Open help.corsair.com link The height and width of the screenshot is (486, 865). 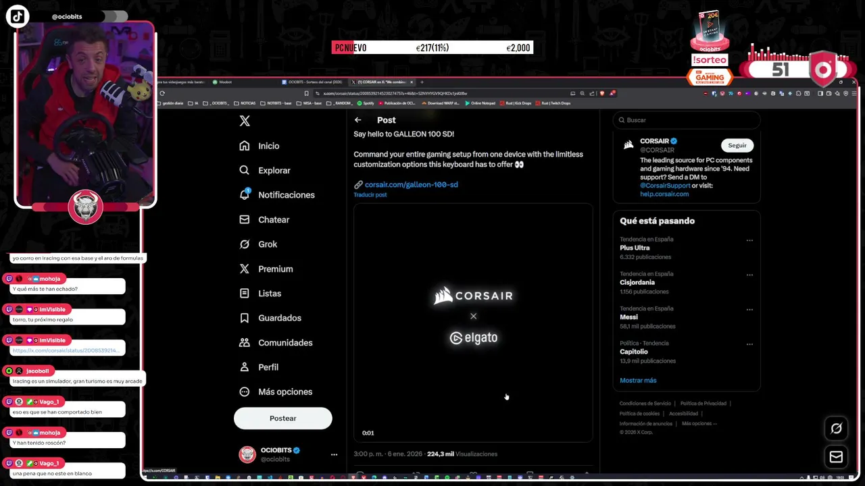click(x=664, y=194)
